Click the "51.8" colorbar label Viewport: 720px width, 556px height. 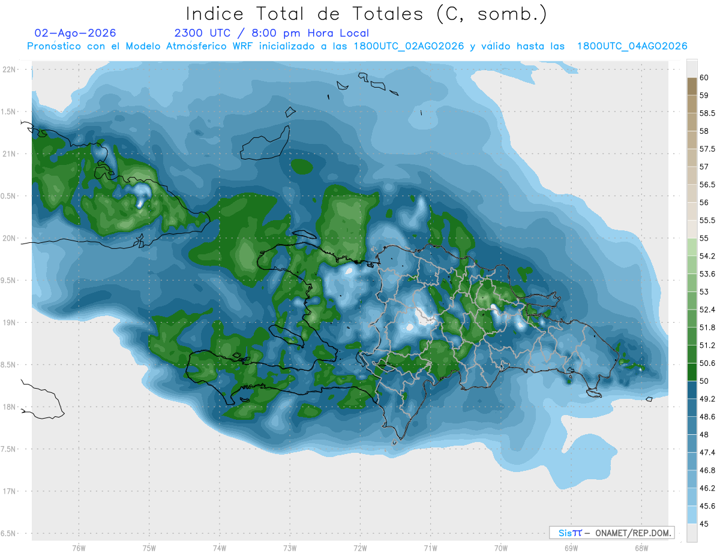[x=707, y=327]
